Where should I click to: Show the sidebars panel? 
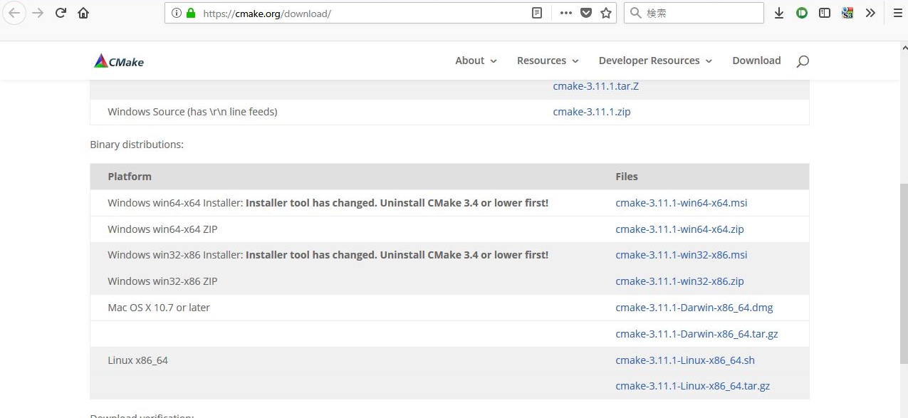point(825,13)
